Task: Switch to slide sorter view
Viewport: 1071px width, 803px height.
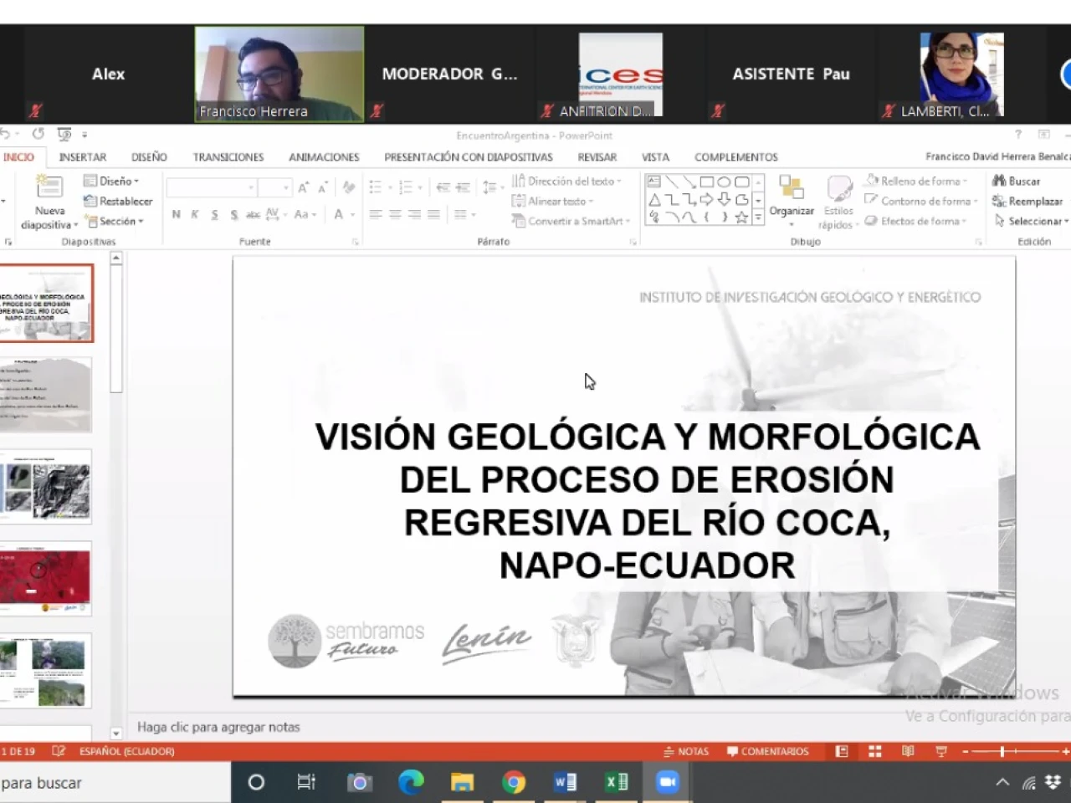Action: point(875,751)
